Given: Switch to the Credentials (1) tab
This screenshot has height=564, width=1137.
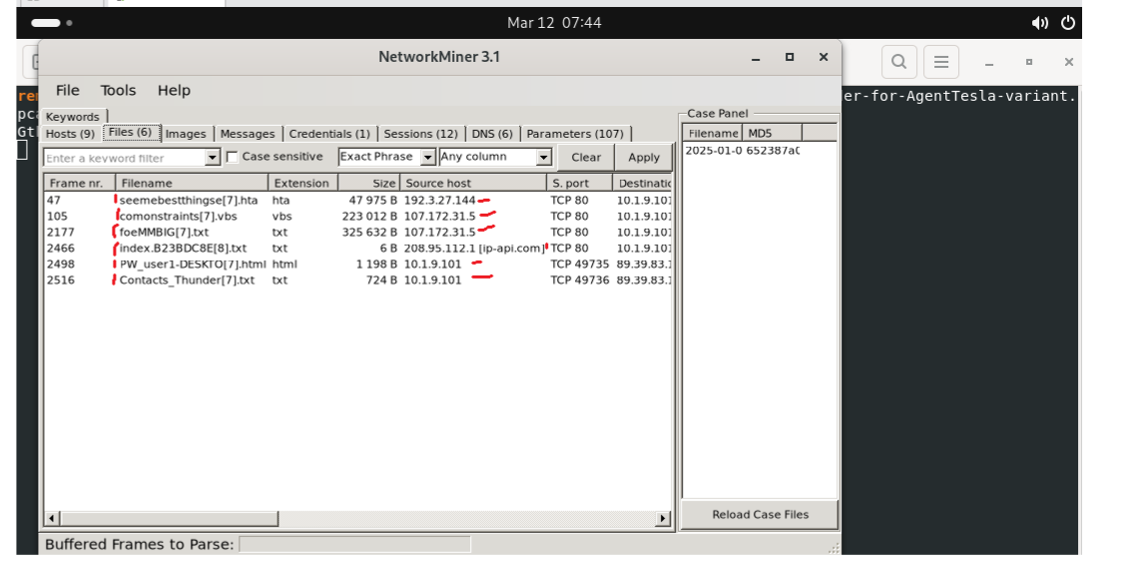Looking at the screenshot, I should (x=329, y=134).
